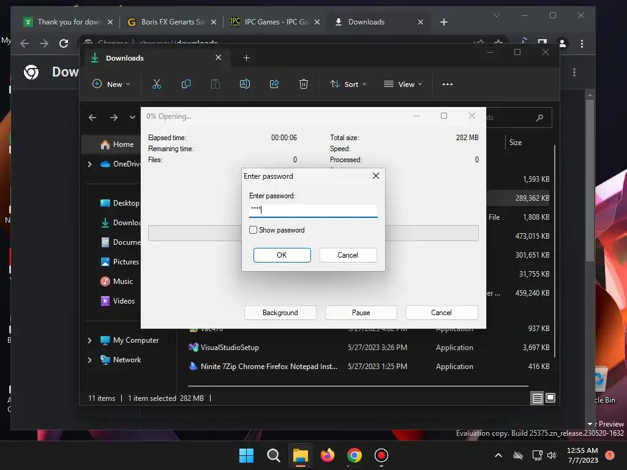Expand the recent locations chevron in Explorer
The image size is (627, 470).
pos(132,117)
